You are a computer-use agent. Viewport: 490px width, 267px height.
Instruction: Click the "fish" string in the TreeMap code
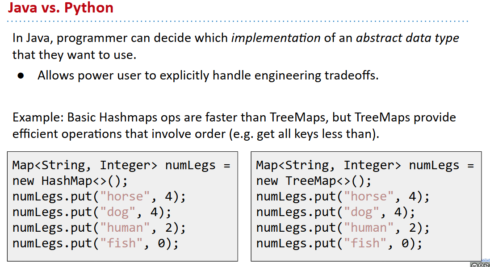click(365, 243)
